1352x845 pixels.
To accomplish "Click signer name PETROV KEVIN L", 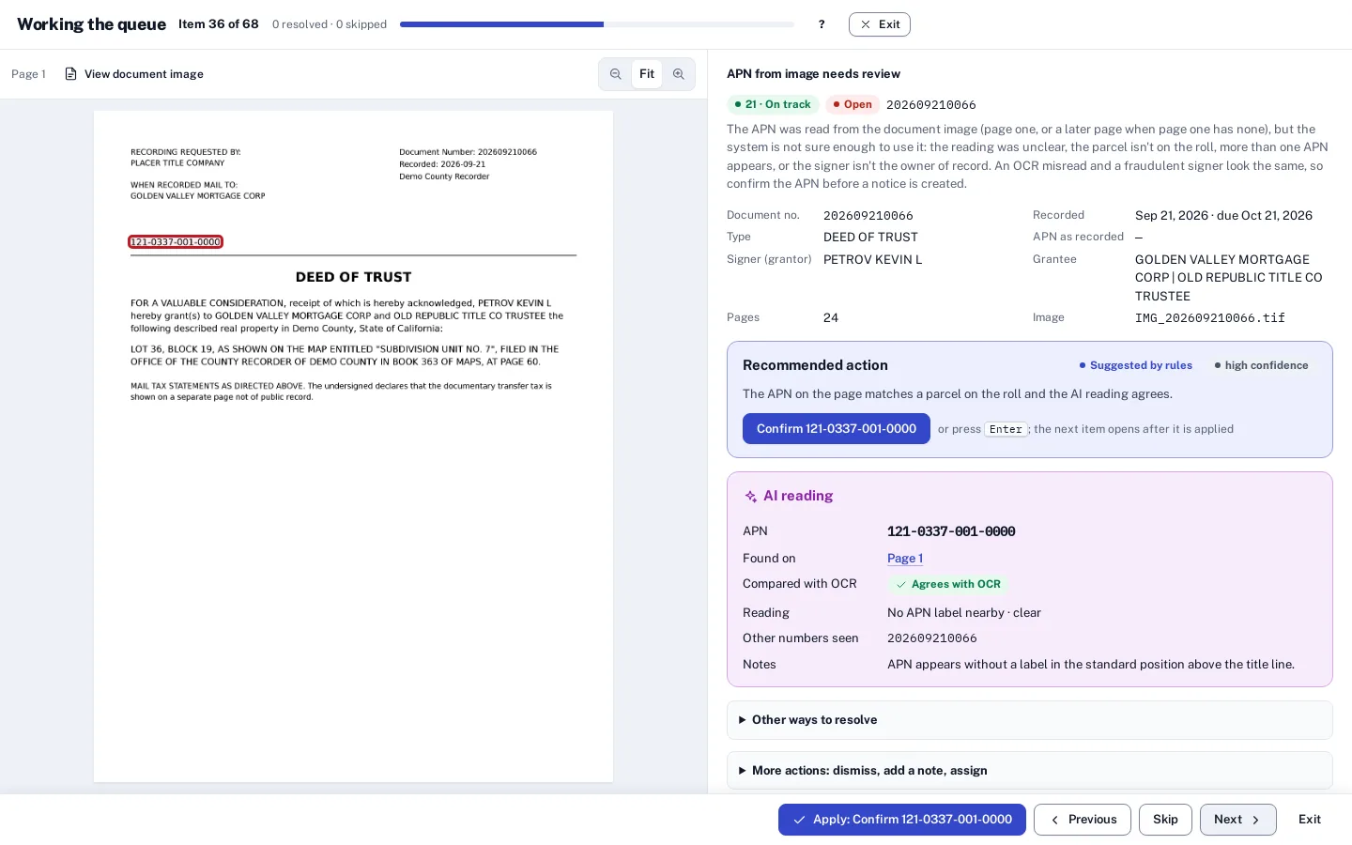I will pyautogui.click(x=873, y=260).
